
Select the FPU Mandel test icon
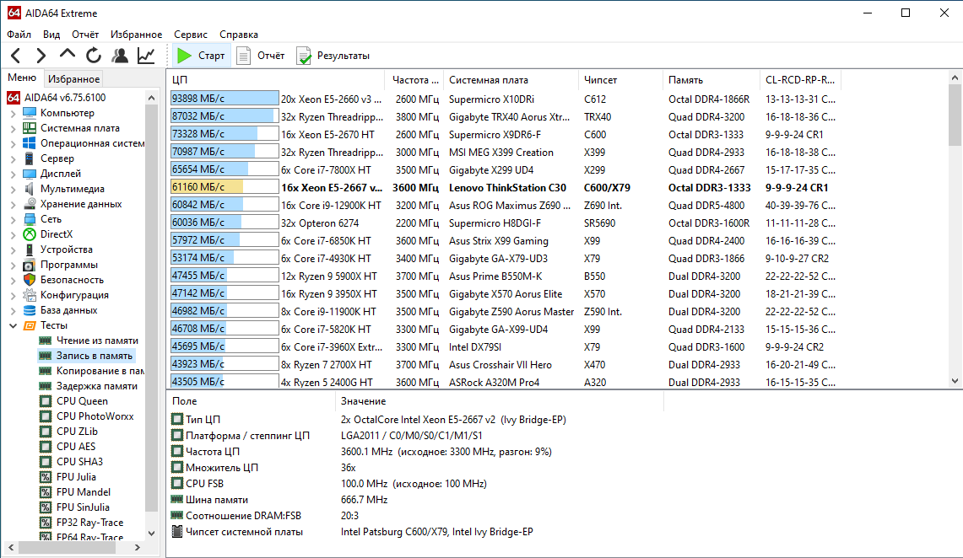point(46,492)
